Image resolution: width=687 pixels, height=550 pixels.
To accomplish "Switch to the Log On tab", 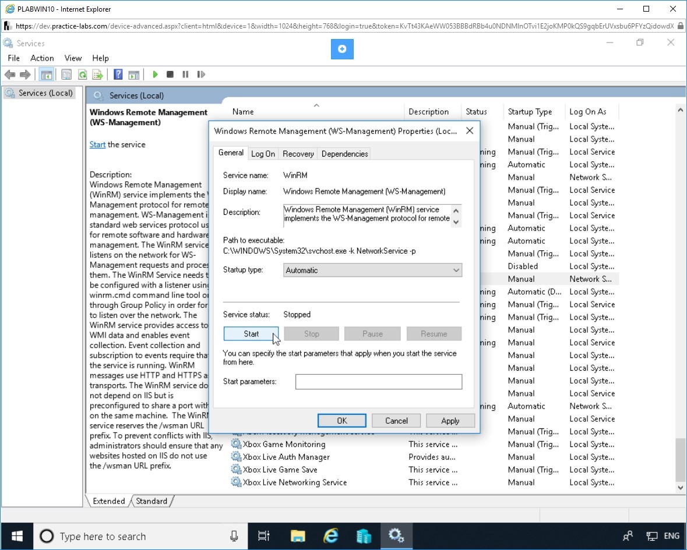I will [x=263, y=154].
